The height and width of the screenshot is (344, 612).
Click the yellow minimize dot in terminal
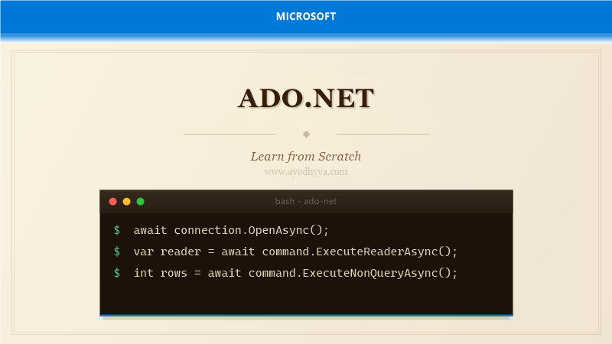pos(126,202)
